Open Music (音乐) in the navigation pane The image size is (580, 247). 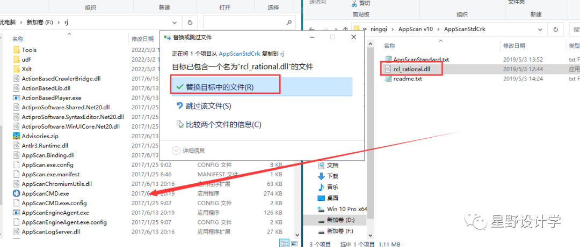click(332, 187)
